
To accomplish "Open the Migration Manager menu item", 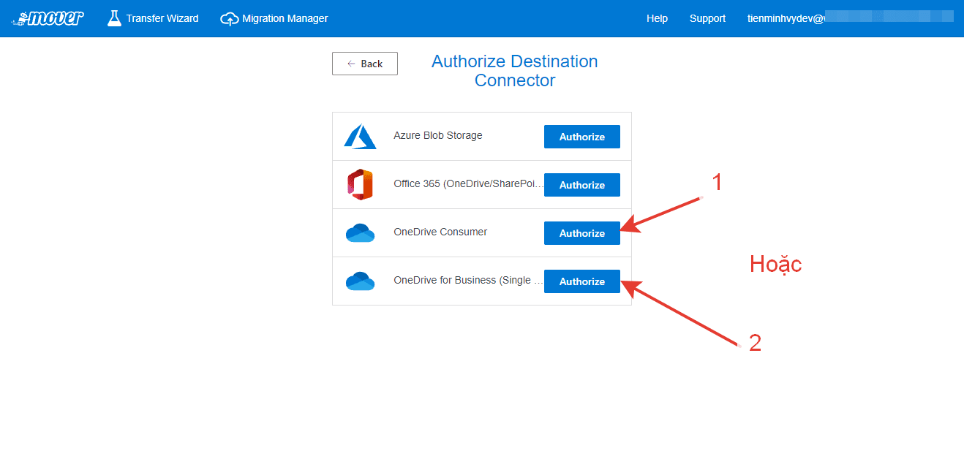I will 274,18.
